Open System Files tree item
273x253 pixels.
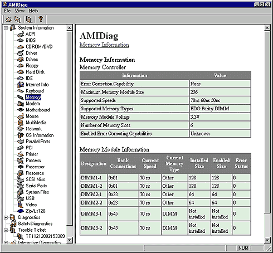coord(37,192)
